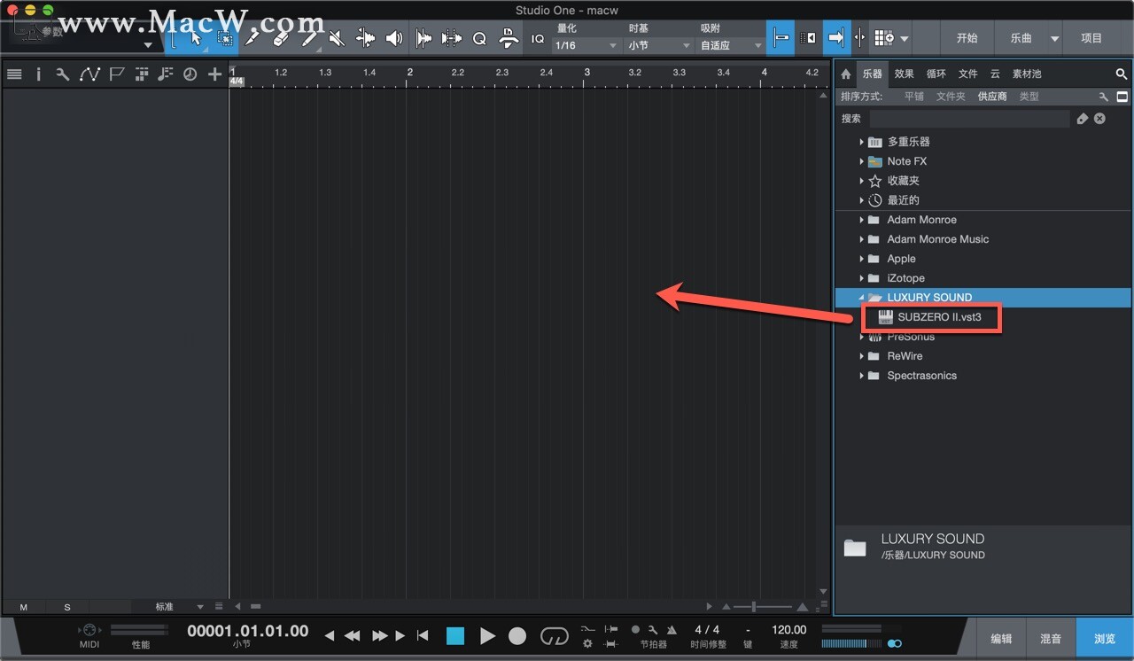
Task: Toggle the loop button in transport
Action: (554, 635)
